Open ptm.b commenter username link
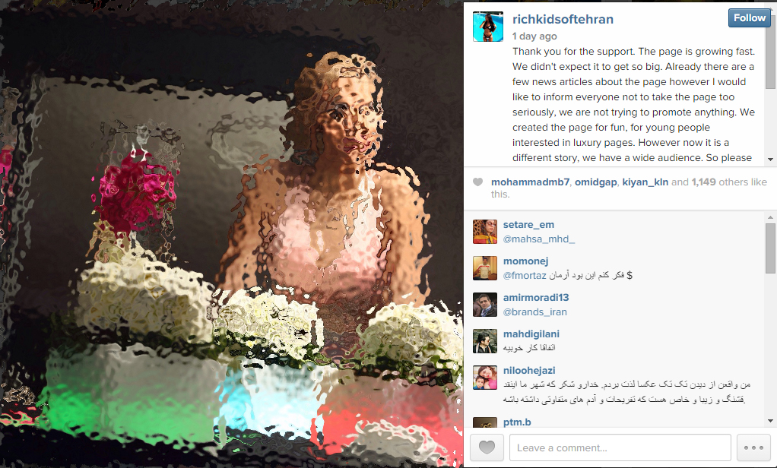777x468 pixels. [517, 422]
